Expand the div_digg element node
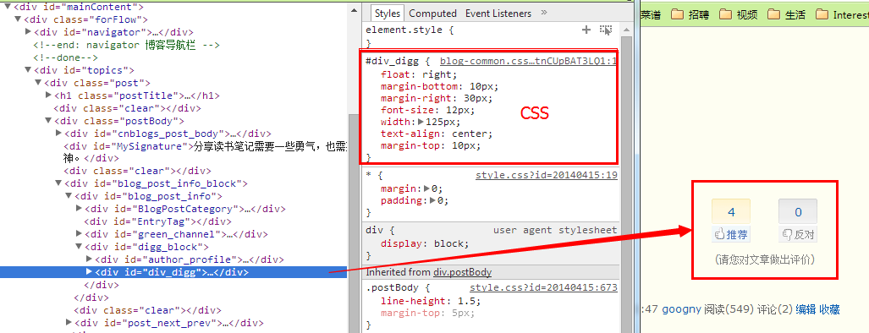 click(89, 272)
